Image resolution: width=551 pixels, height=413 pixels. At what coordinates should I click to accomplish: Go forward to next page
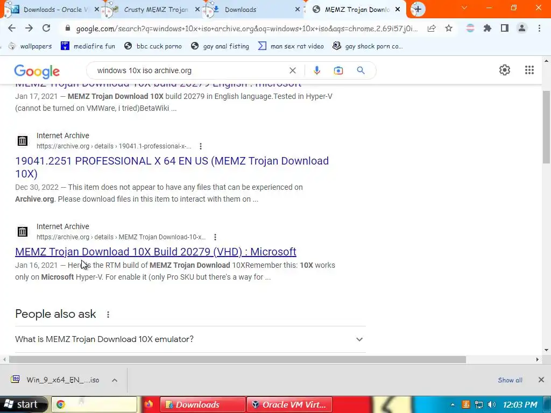point(29,28)
